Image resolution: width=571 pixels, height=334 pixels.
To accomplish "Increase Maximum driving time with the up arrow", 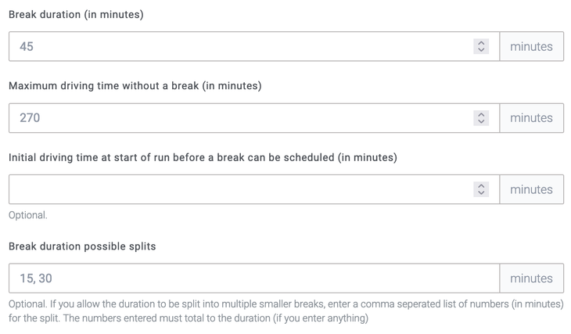I will click(481, 114).
